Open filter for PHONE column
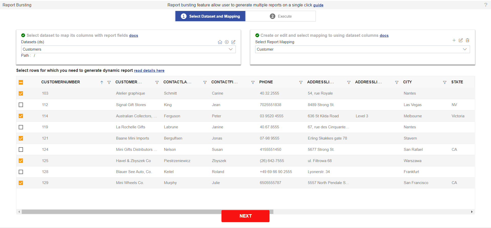 tap(301, 82)
